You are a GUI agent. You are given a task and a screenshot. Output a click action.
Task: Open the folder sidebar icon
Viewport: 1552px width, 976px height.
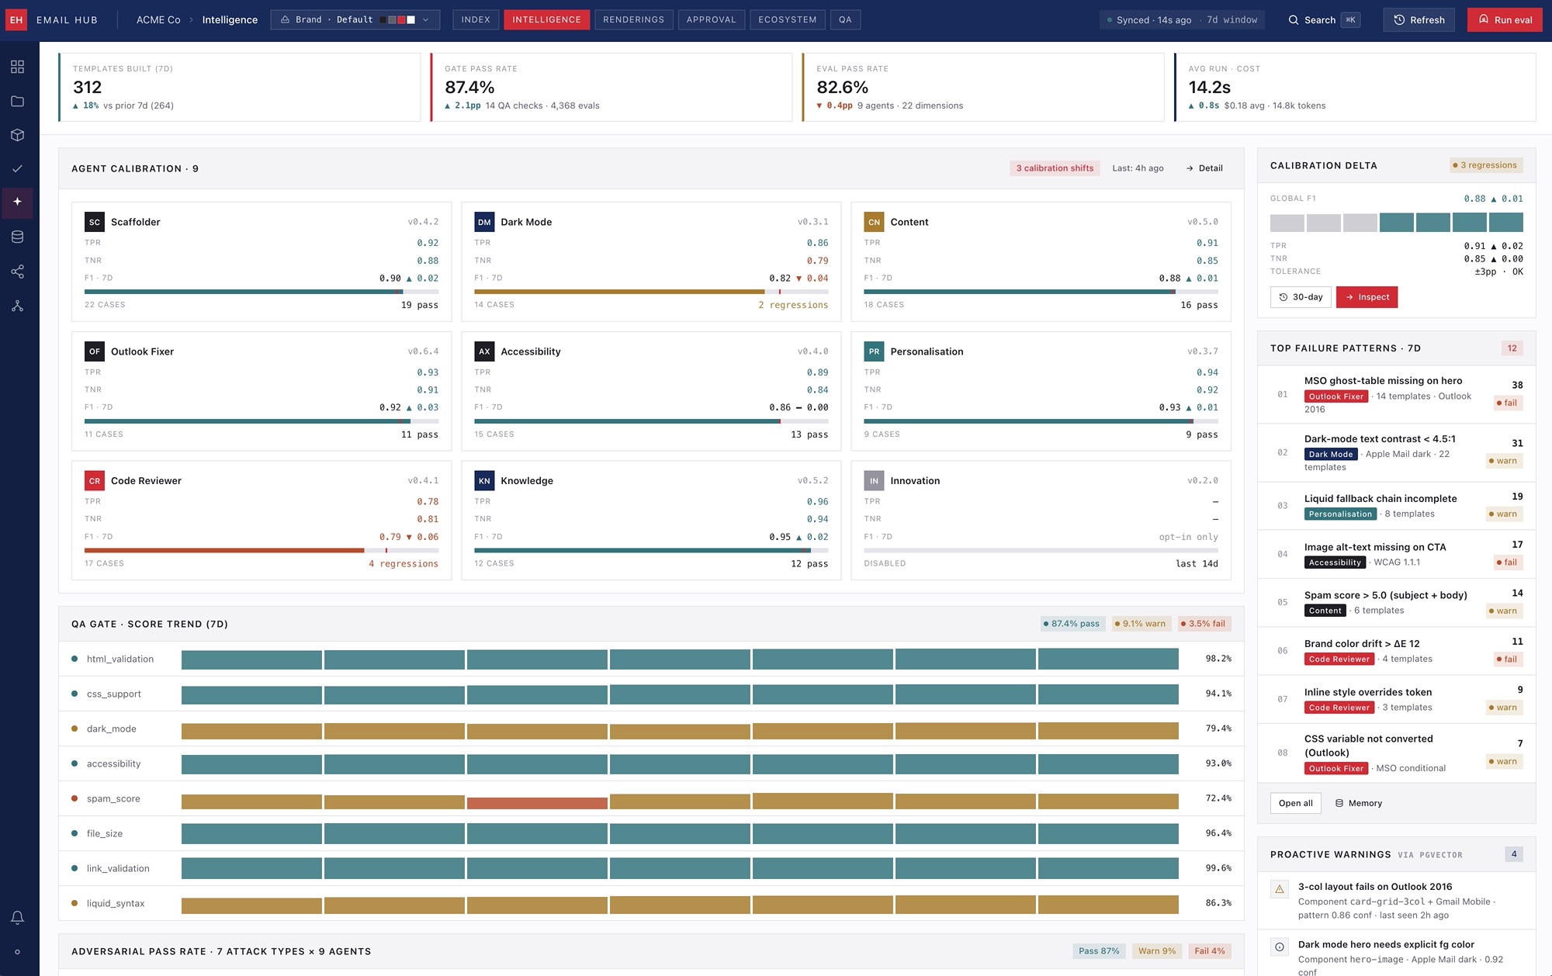pos(17,101)
